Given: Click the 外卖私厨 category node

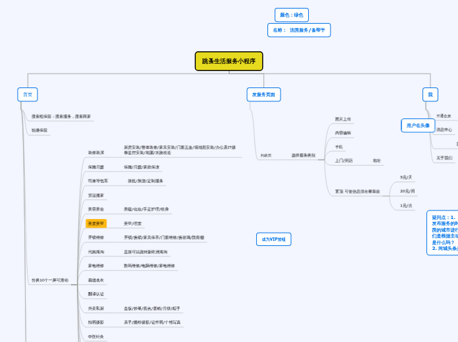Looking at the screenshot, I should tap(96, 308).
